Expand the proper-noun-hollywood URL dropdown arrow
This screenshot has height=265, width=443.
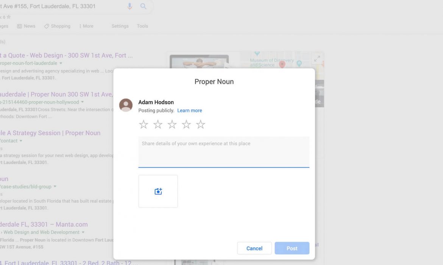83,102
